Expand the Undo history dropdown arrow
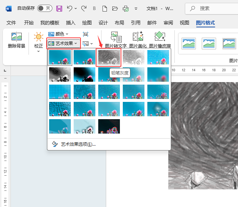 click(x=75, y=9)
